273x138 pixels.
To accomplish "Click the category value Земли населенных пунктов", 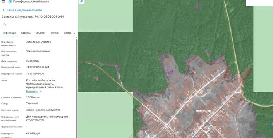I will click(43, 110).
